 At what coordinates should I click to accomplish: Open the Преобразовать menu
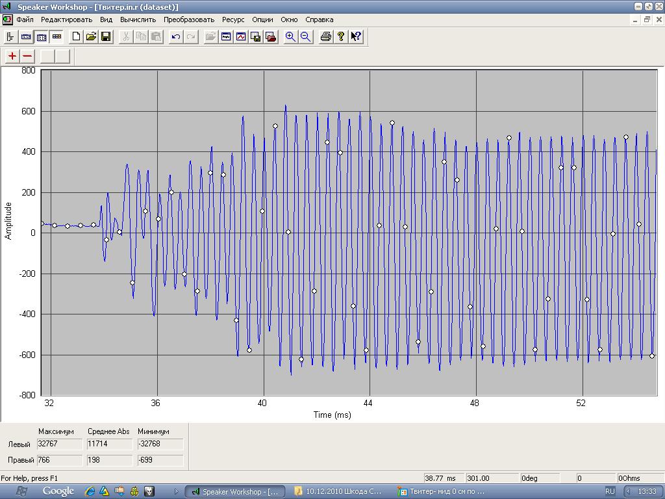[x=189, y=19]
